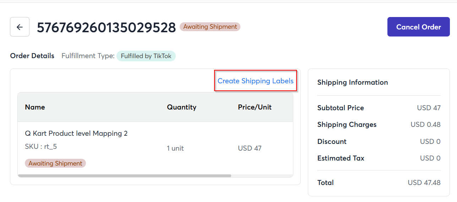
Task: Click the Order Details label
Action: click(32, 56)
